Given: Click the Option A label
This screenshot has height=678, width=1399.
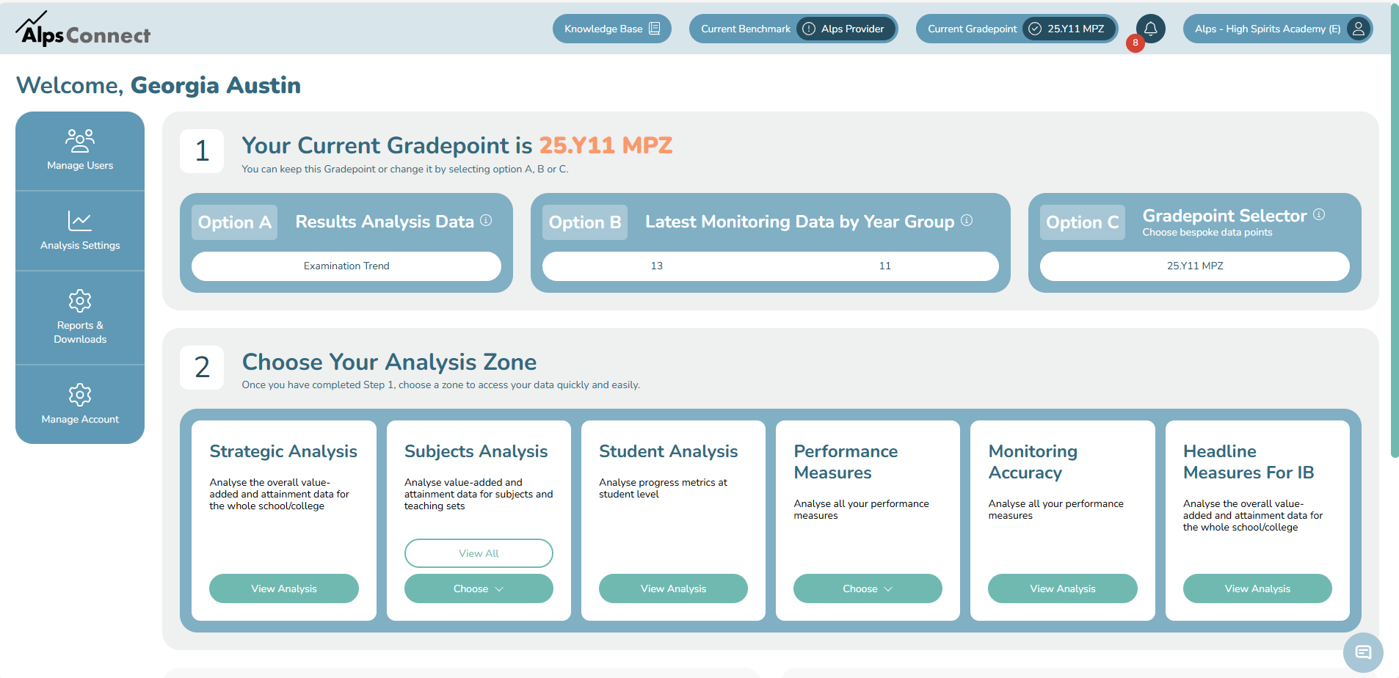Looking at the screenshot, I should [x=235, y=222].
